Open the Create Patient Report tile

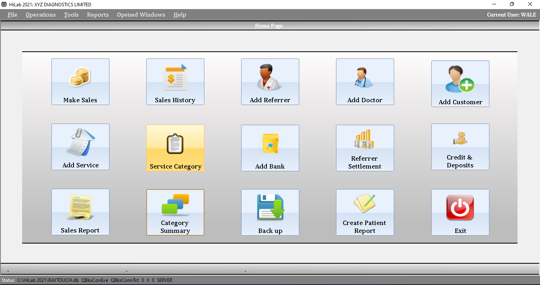365,212
